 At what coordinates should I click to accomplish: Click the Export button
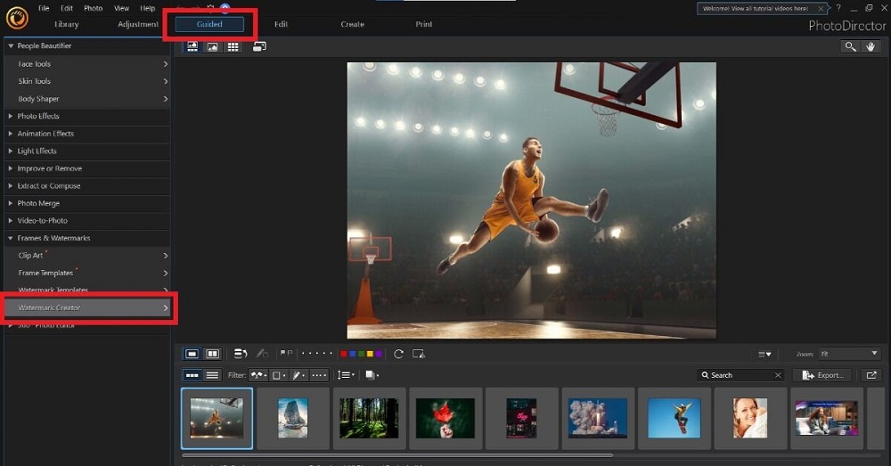coord(823,375)
